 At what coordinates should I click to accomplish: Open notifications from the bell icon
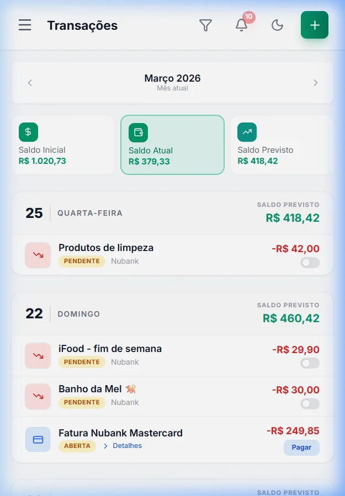[x=241, y=25]
